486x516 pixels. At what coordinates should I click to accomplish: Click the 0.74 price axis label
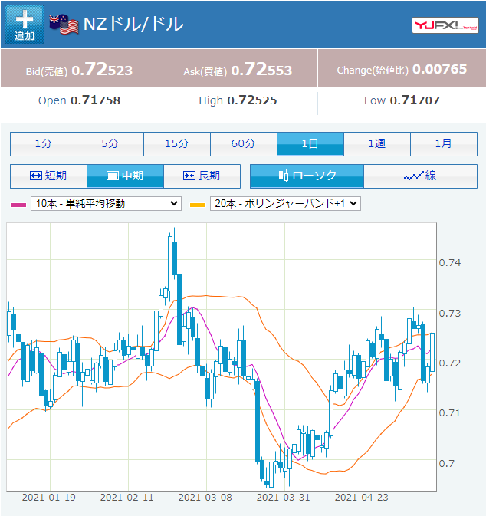click(x=450, y=263)
